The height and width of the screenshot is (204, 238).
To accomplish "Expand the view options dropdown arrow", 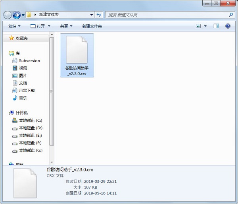I will pyautogui.click(x=205, y=26).
